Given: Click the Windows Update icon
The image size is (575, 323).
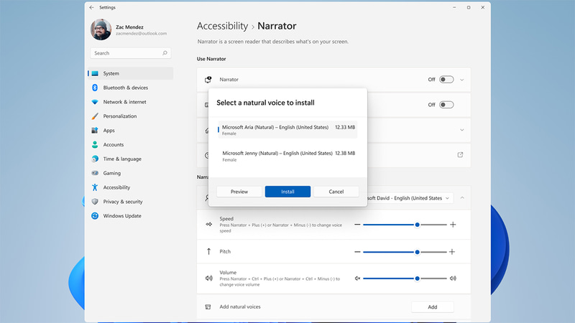Looking at the screenshot, I should (94, 216).
